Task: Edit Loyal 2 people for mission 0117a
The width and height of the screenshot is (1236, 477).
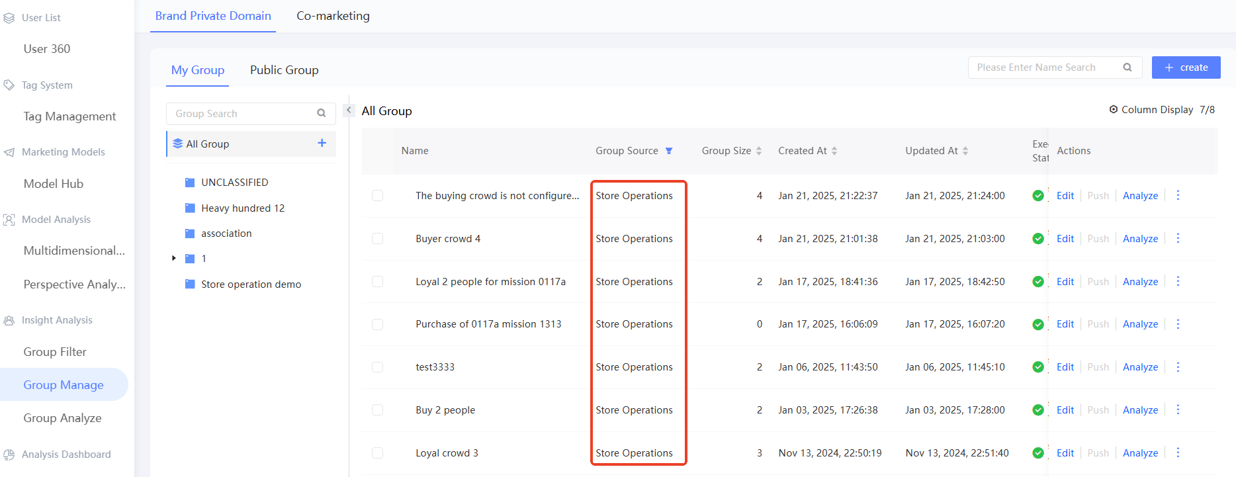Action: point(1065,282)
